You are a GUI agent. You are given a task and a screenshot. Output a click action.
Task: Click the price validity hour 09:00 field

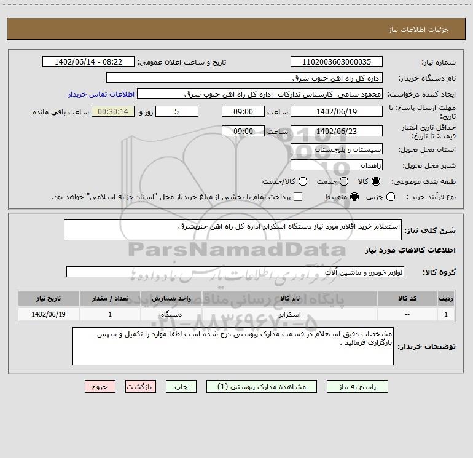[243, 131]
